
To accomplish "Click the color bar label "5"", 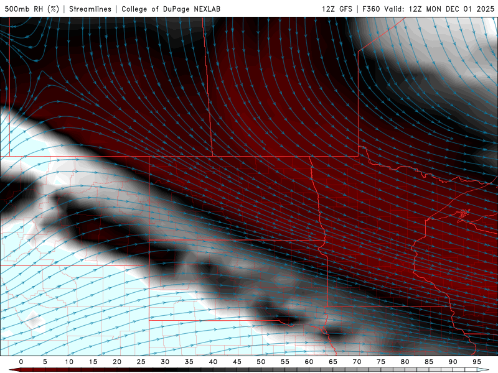I will (x=45, y=362).
